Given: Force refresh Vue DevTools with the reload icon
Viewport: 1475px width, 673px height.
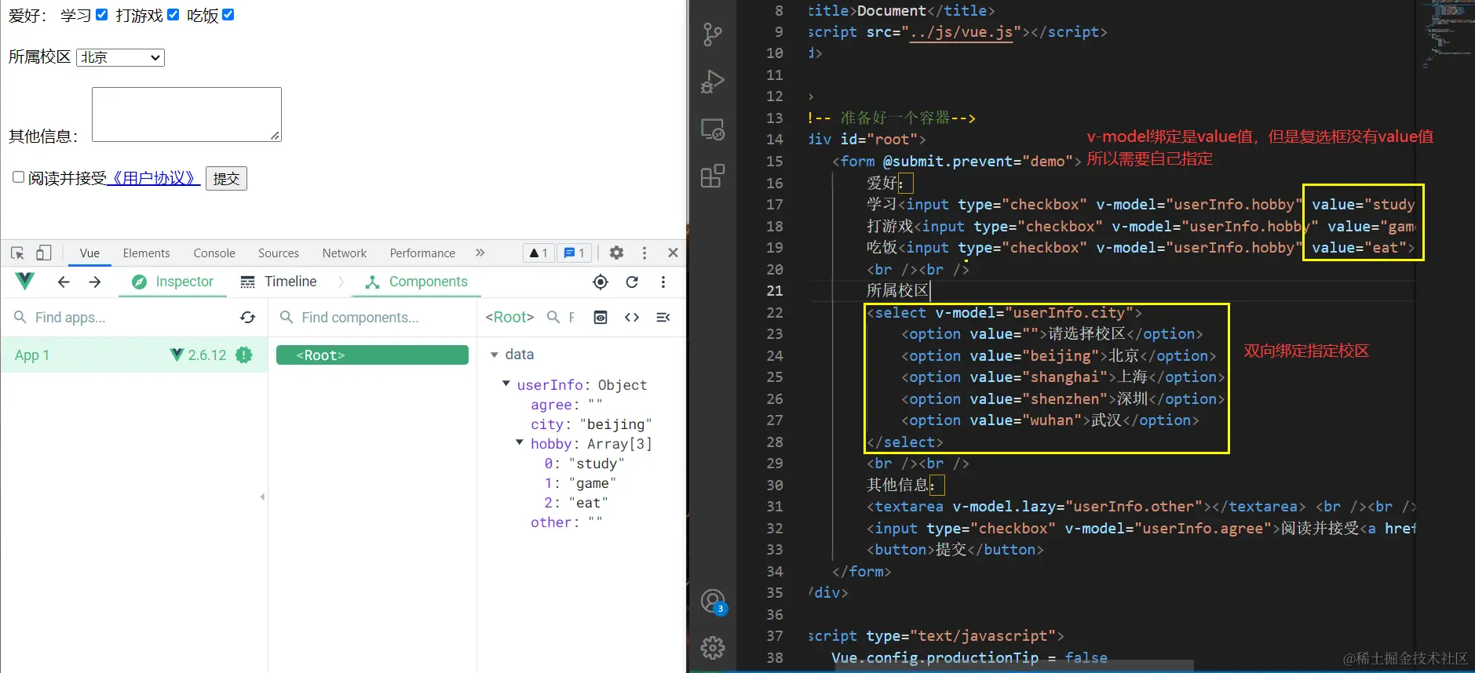Looking at the screenshot, I should pyautogui.click(x=632, y=282).
